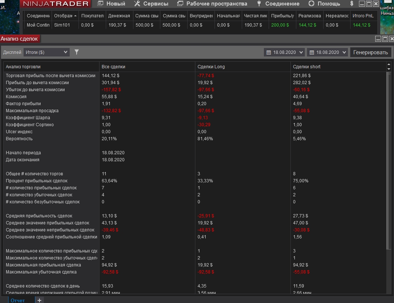
Task: Expand the start date picker dropdown arrow
Action: (x=301, y=52)
